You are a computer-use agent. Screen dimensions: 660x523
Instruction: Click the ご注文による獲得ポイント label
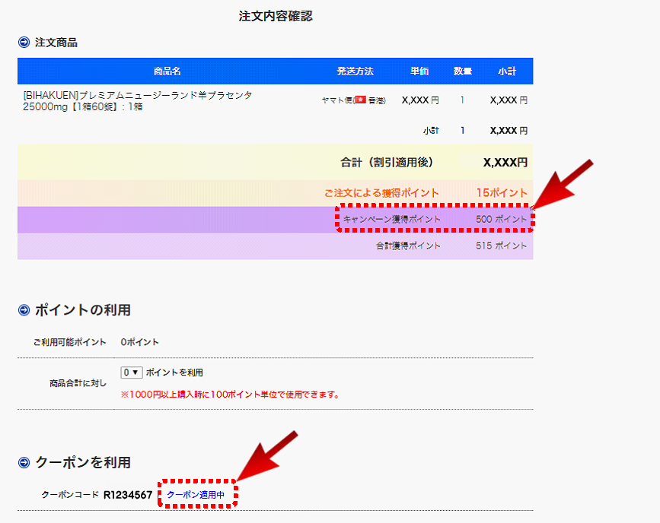coord(381,193)
